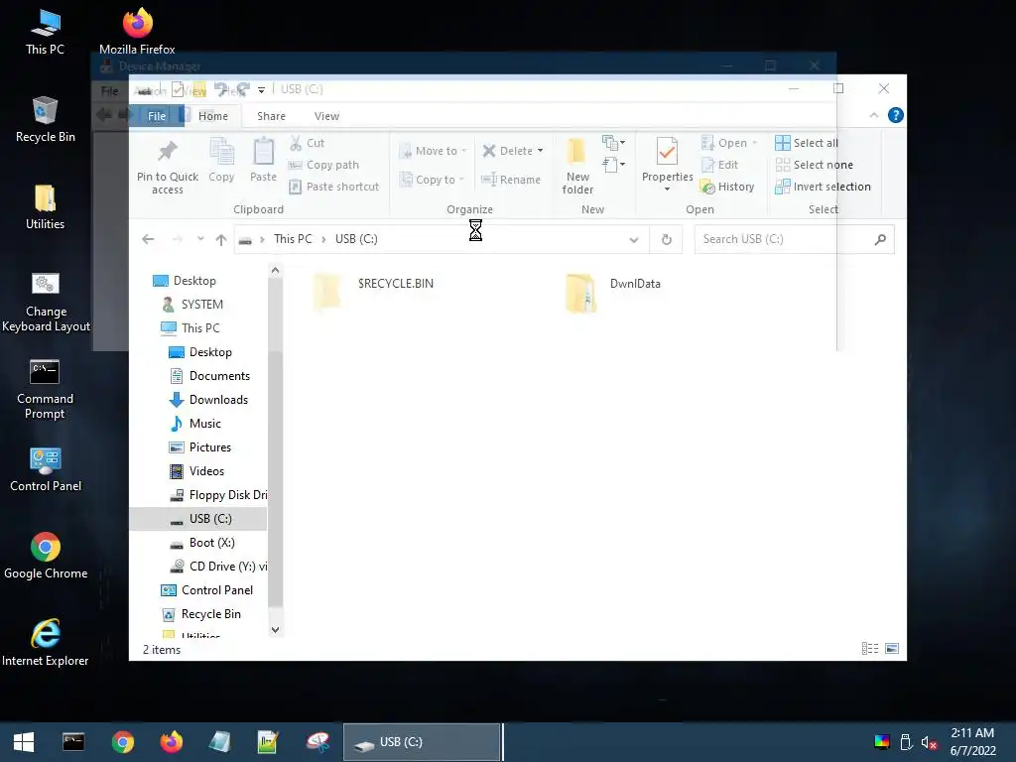Image resolution: width=1016 pixels, height=762 pixels.
Task: Click Open in the ribbon
Action: (729, 143)
